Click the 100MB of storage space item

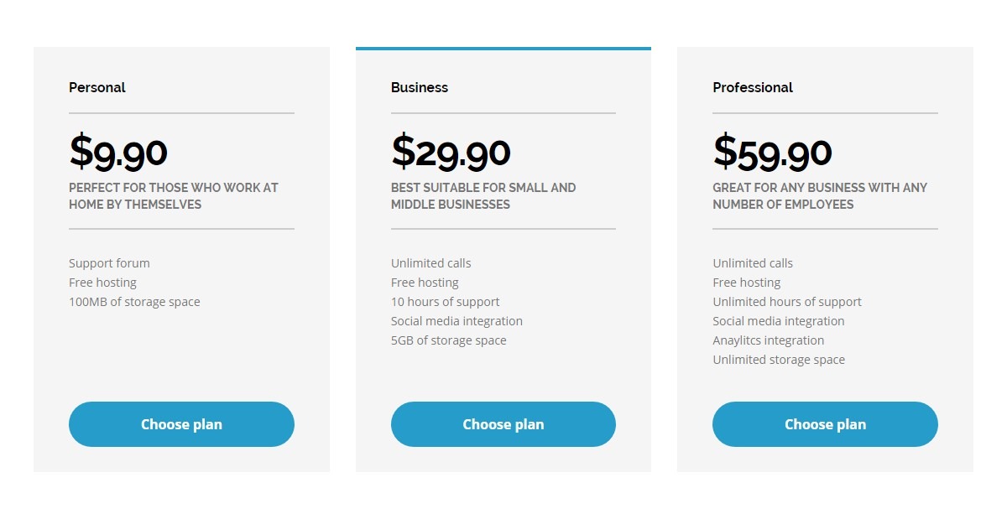(x=134, y=302)
